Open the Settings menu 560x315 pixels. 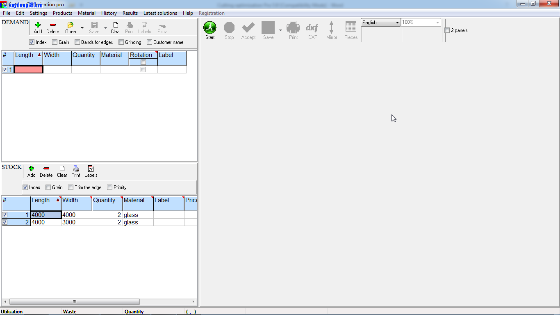(39, 13)
